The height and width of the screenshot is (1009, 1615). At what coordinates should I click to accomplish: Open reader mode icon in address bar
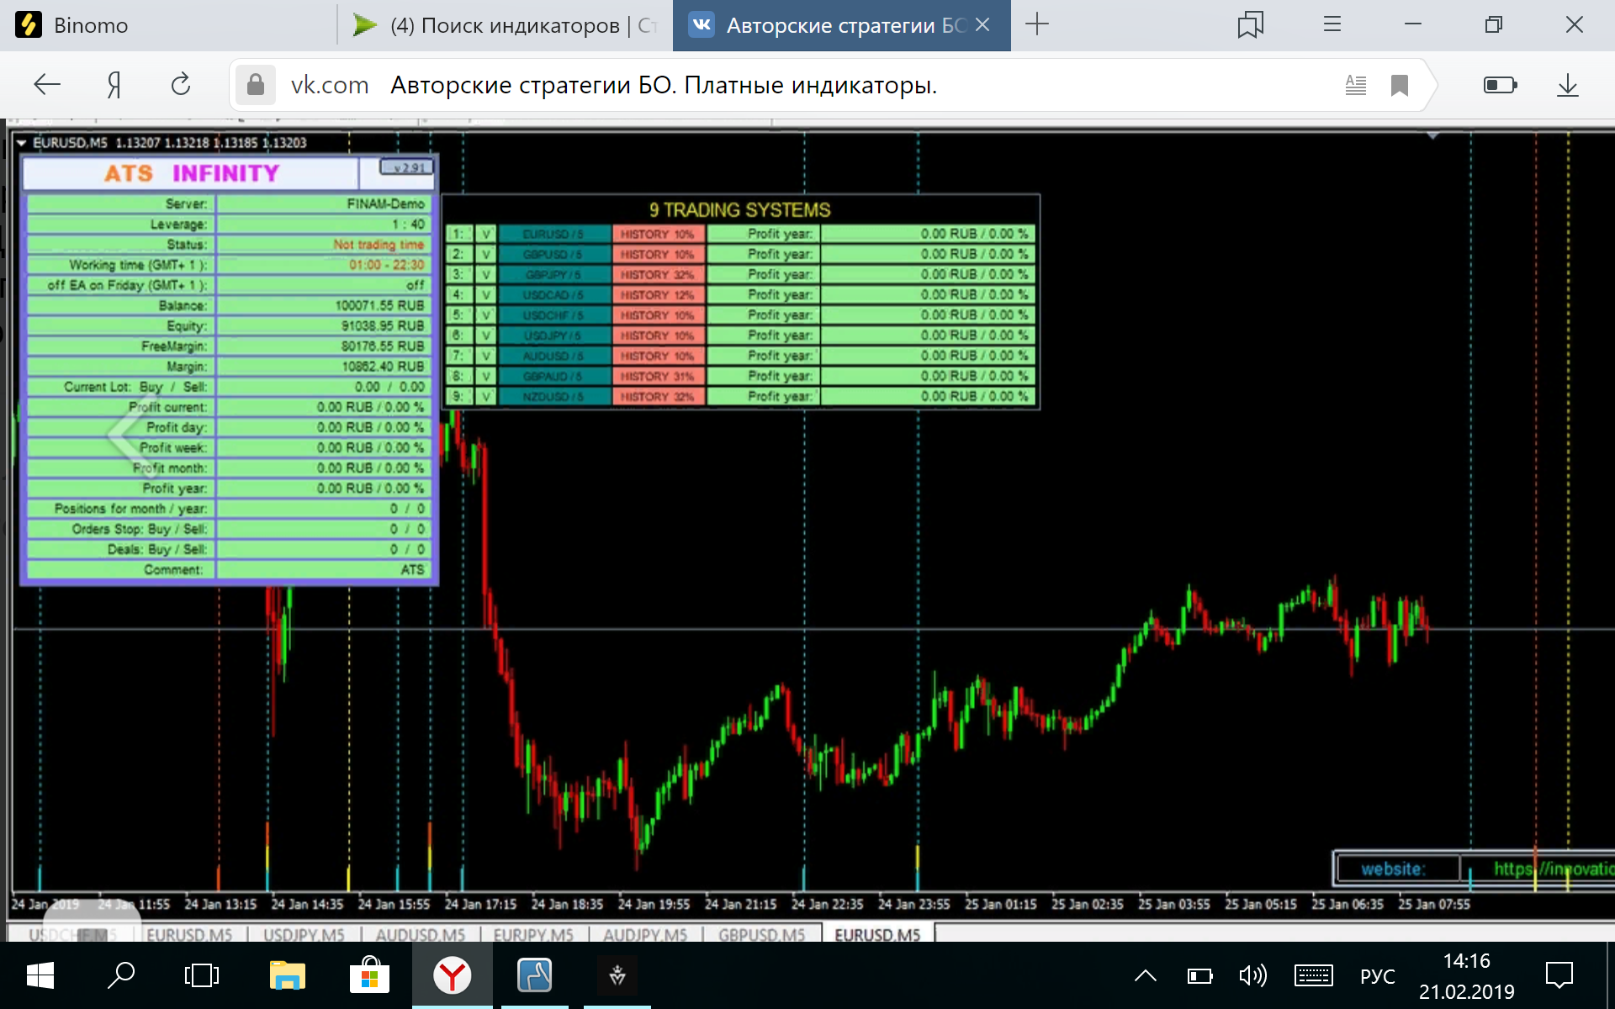coord(1356,85)
